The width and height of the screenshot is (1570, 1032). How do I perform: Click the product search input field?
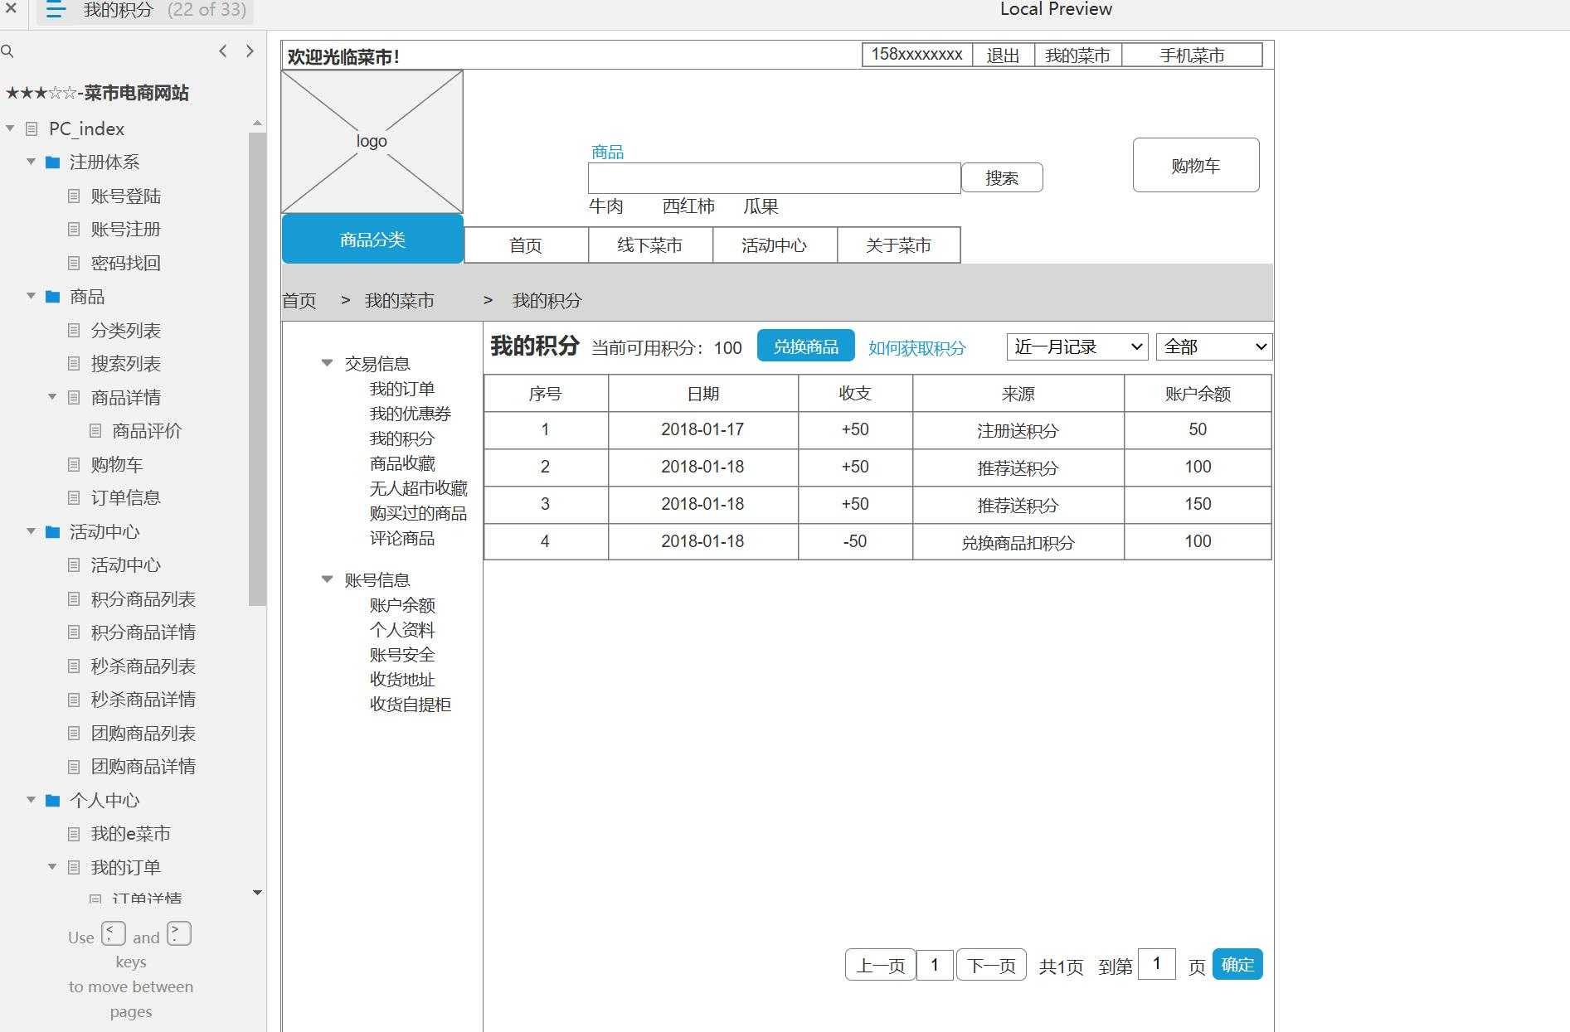[x=774, y=178]
